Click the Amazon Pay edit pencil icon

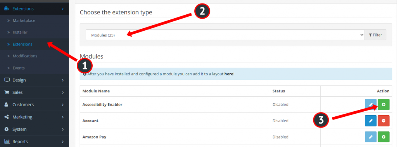click(x=371, y=137)
